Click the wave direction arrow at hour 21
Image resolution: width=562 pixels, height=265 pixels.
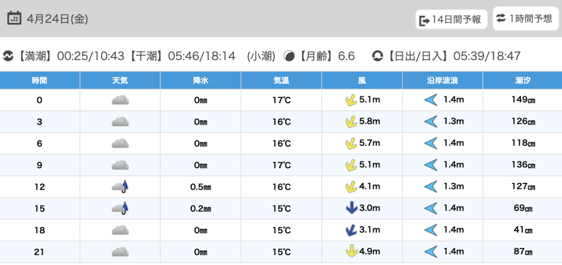click(430, 252)
